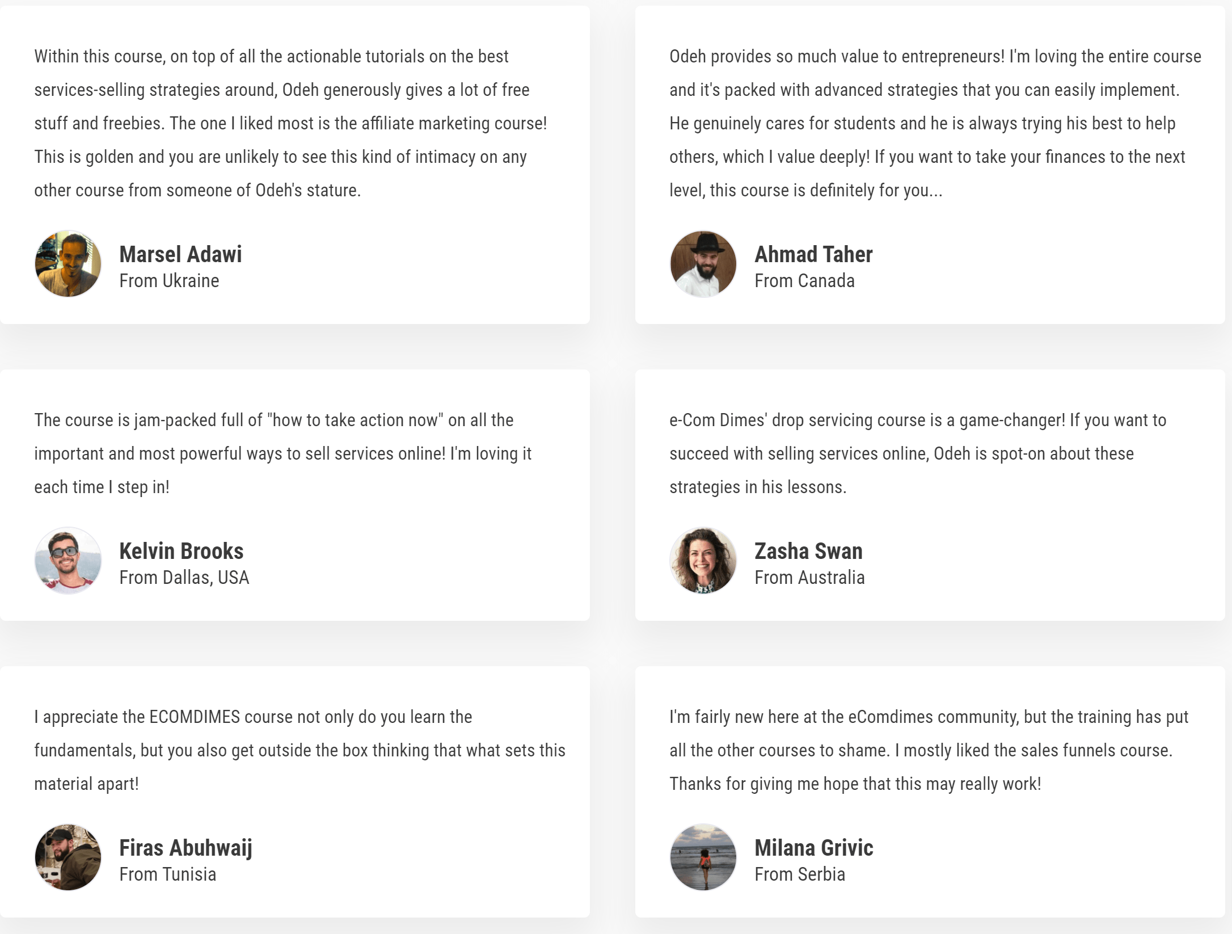Click the Firas Abuhwaij name heading
1232x934 pixels.
point(185,848)
